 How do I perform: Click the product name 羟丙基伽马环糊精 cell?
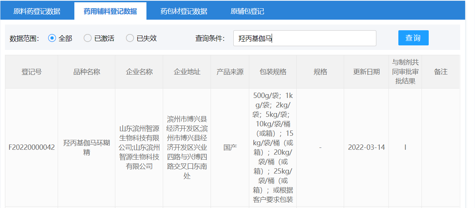(x=87, y=147)
